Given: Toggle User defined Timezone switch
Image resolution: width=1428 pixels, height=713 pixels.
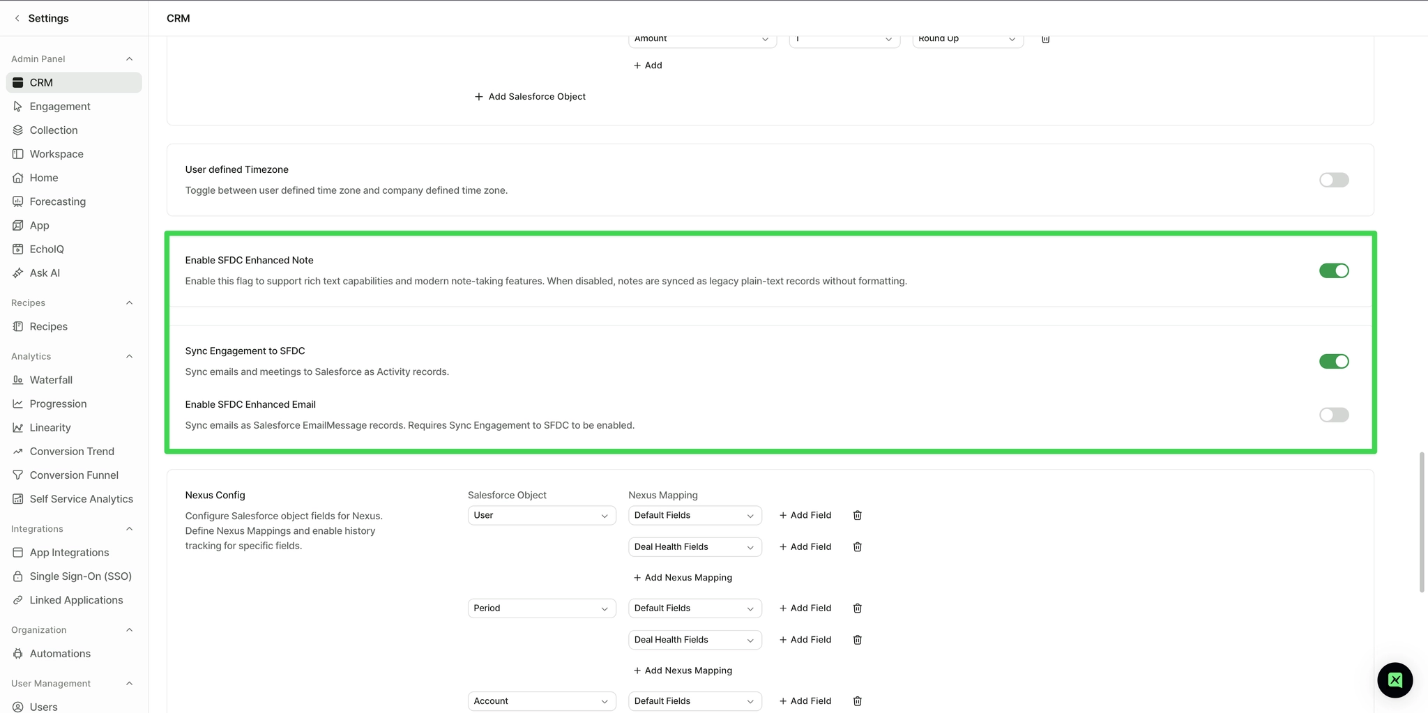Looking at the screenshot, I should pos(1334,180).
